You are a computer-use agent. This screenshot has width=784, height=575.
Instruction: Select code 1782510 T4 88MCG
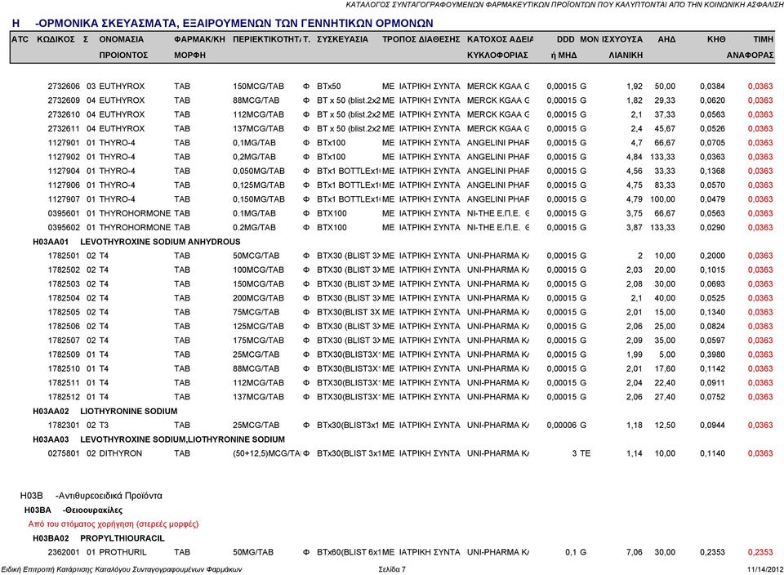pyautogui.click(x=64, y=369)
